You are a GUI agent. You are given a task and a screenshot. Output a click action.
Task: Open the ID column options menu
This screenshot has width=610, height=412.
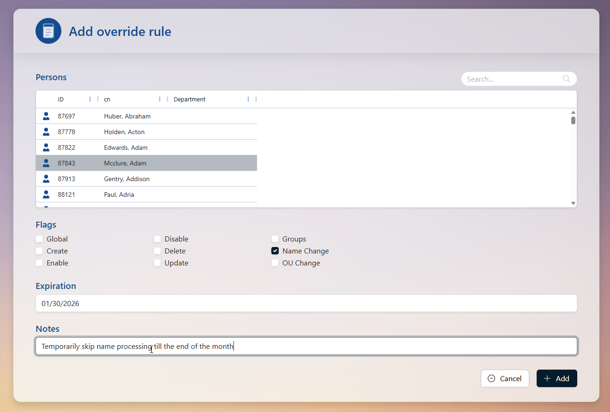tap(90, 99)
